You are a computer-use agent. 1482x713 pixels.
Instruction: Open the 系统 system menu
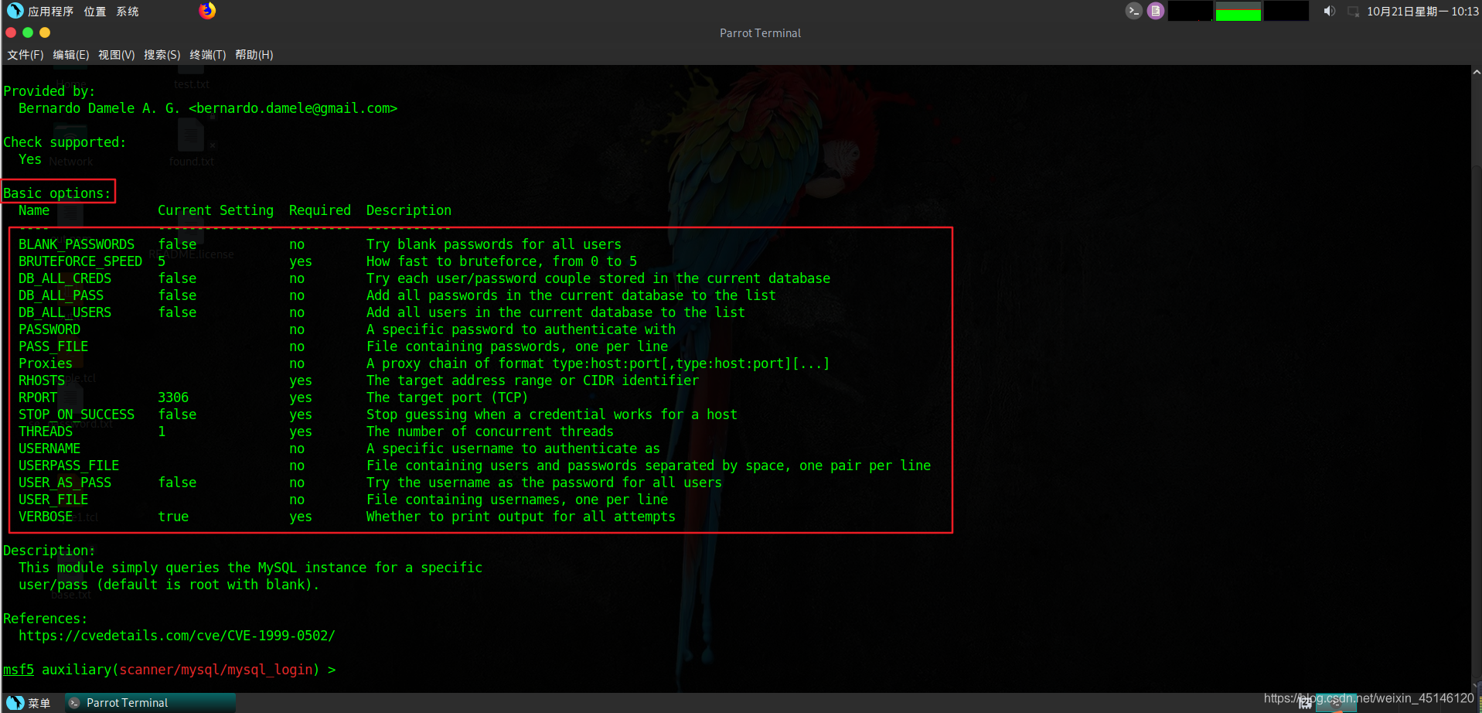128,12
